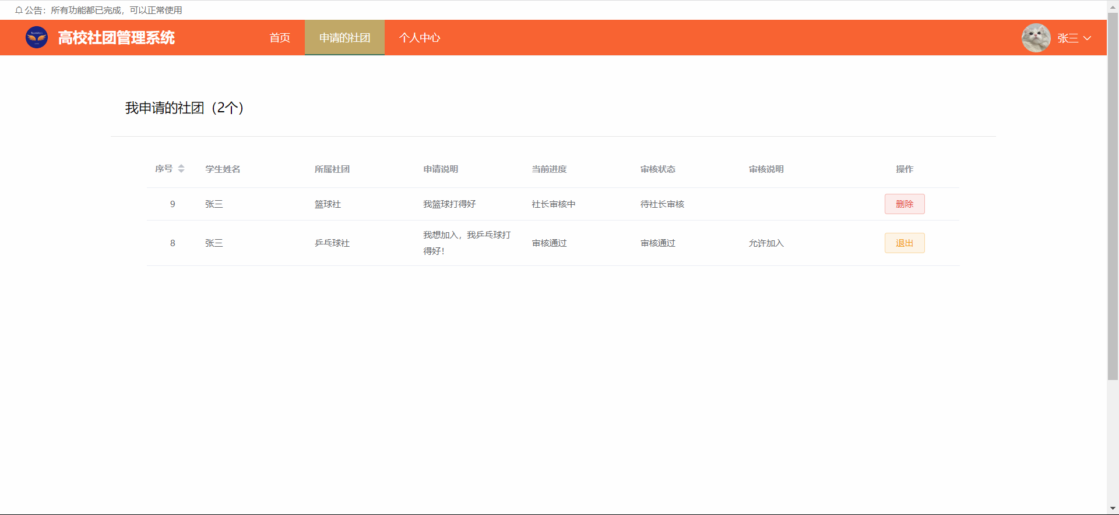Click the 我申请的社团（2个）heading
Image resolution: width=1119 pixels, height=515 pixels.
pyautogui.click(x=184, y=108)
